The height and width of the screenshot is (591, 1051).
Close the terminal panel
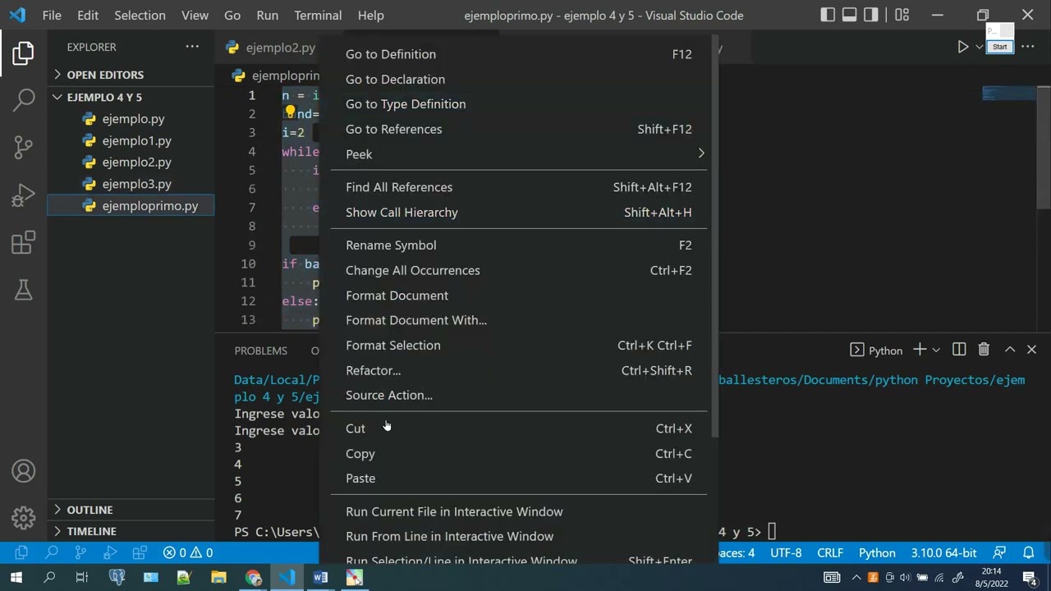[1031, 350]
